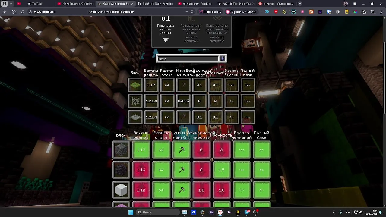Open the browser hamburger menu
Screen dimensions: 386x217
pyautogui.click(x=355, y=4)
